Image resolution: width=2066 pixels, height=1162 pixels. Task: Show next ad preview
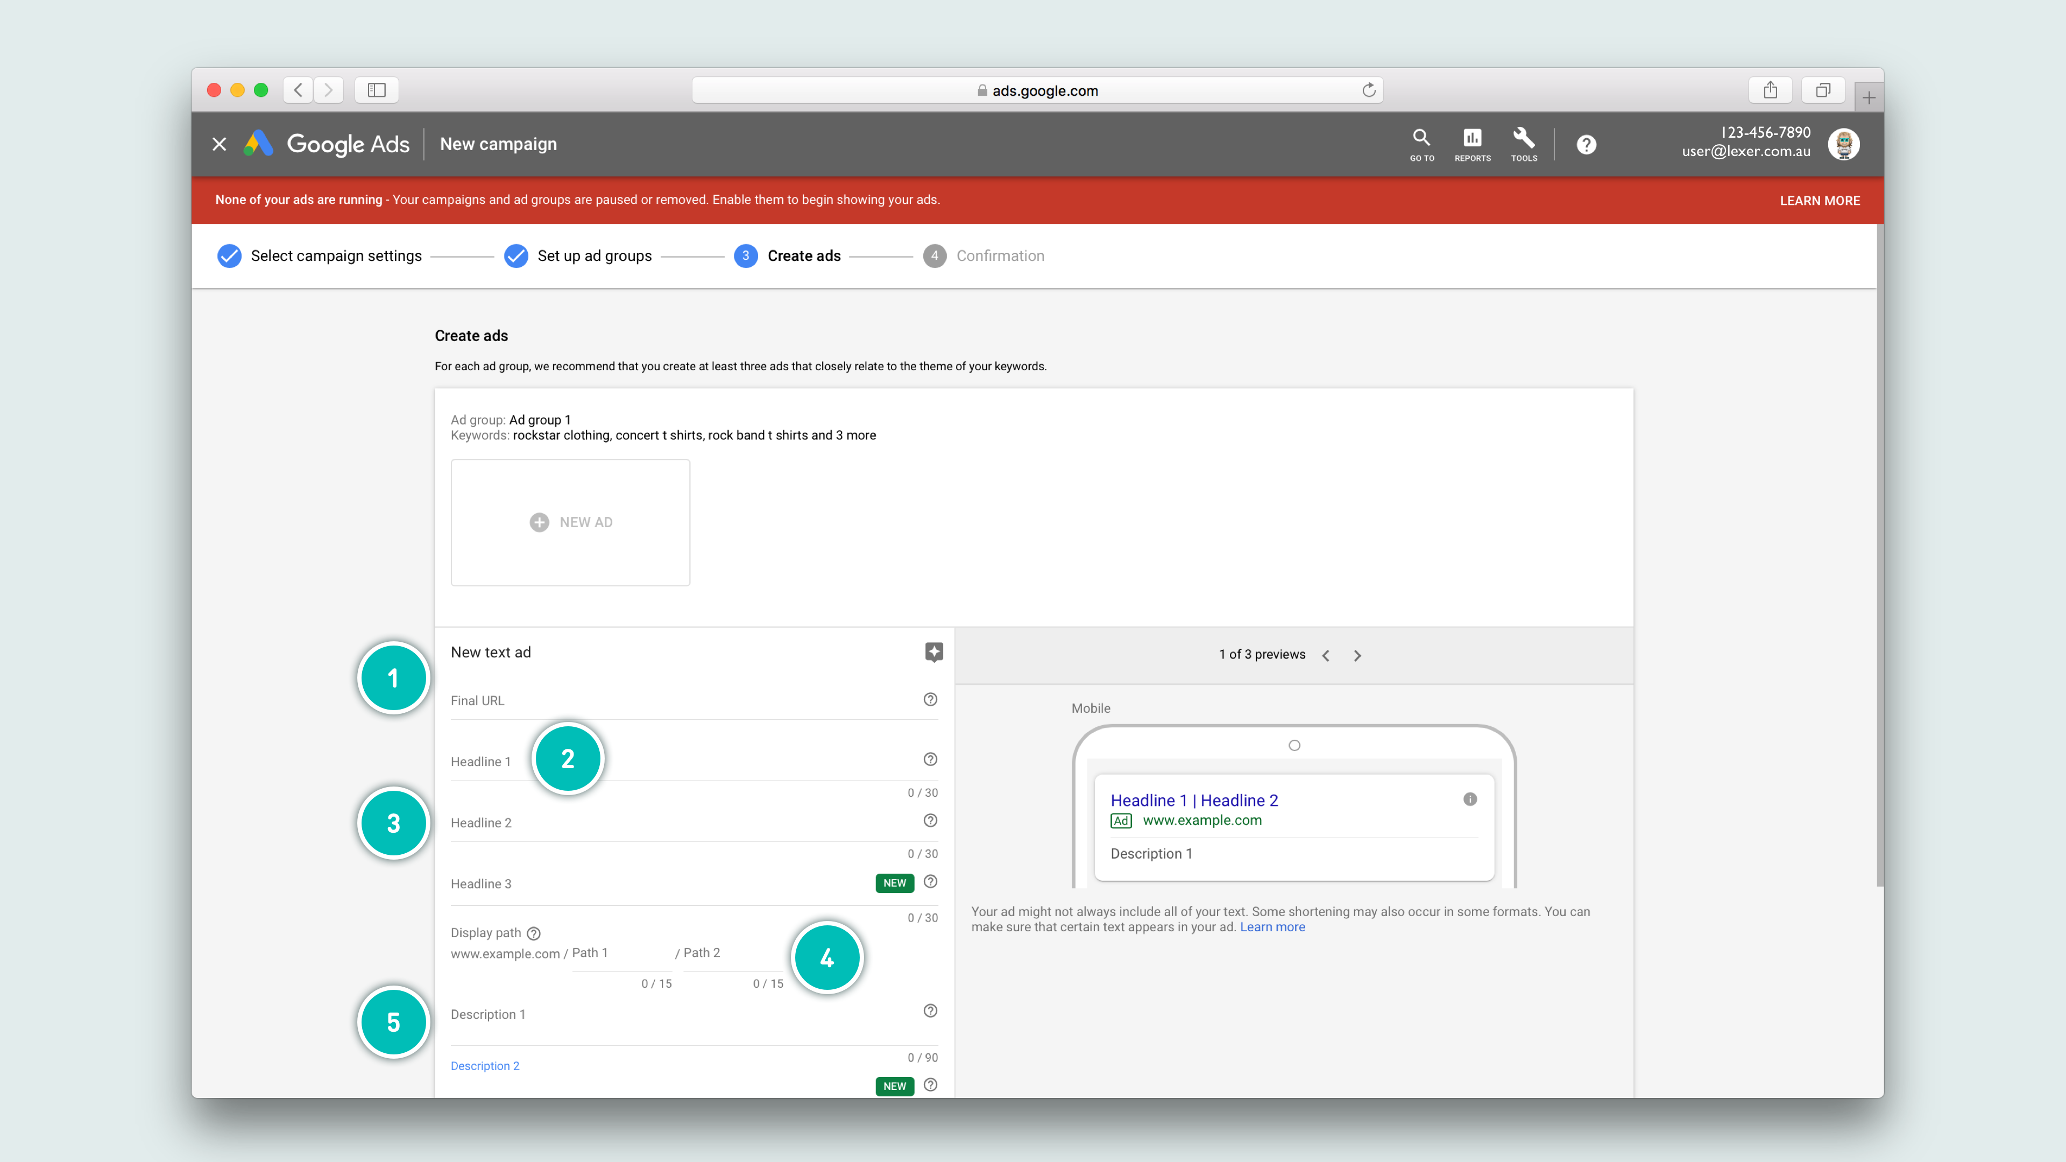(1357, 655)
